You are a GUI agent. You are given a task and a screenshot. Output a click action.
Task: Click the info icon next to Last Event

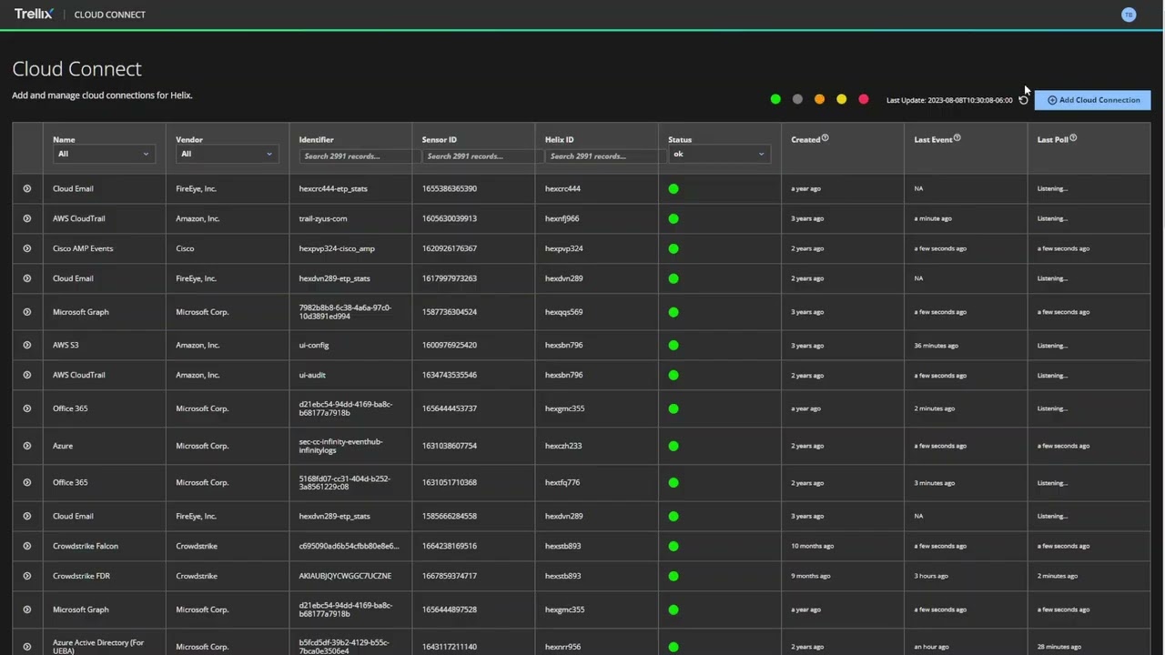(x=957, y=138)
